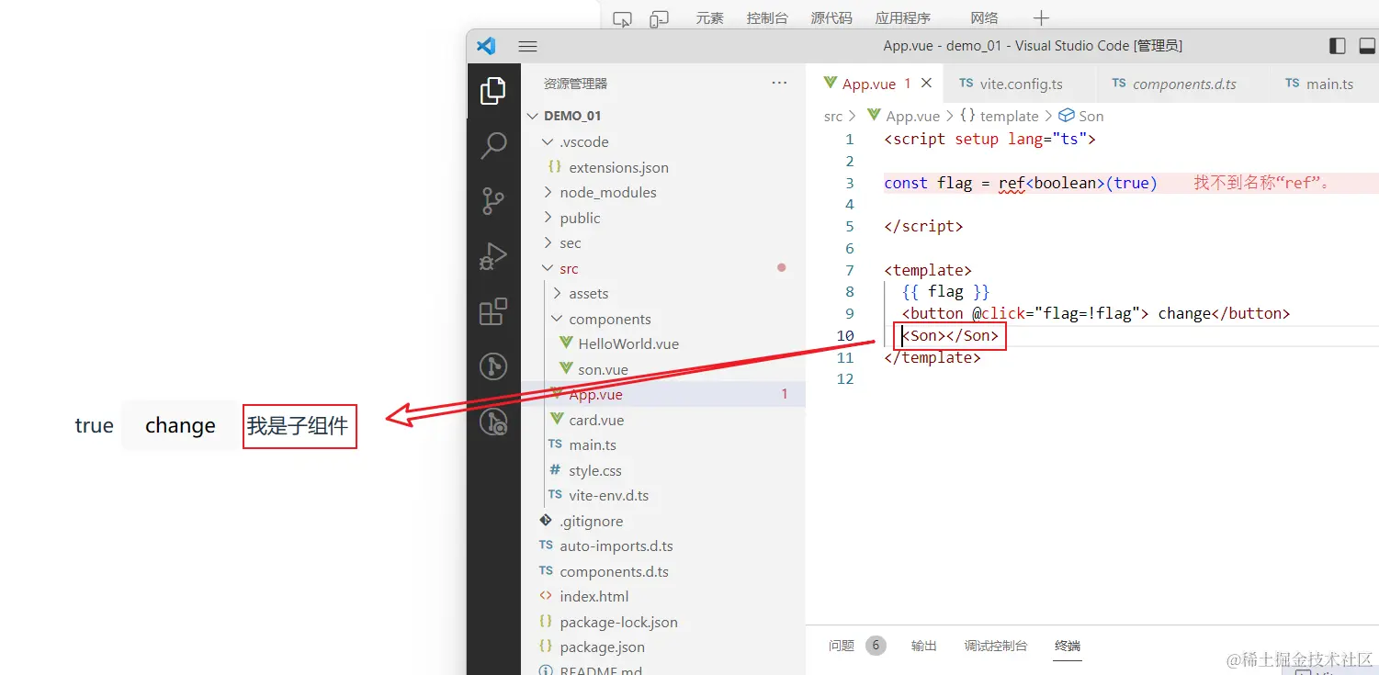The width and height of the screenshot is (1379, 675).
Task: Click the Vue icon next to HelloWorld.vue
Action: (x=566, y=343)
